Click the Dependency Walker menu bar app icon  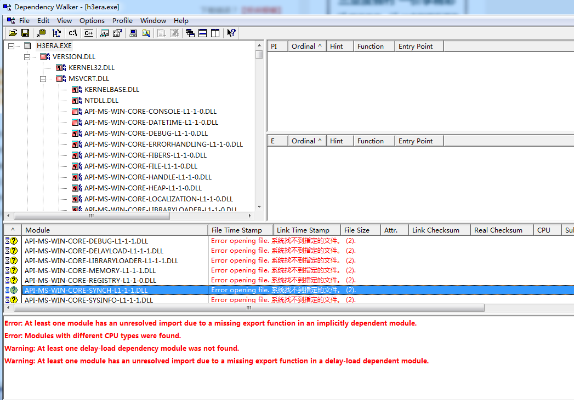pos(11,20)
